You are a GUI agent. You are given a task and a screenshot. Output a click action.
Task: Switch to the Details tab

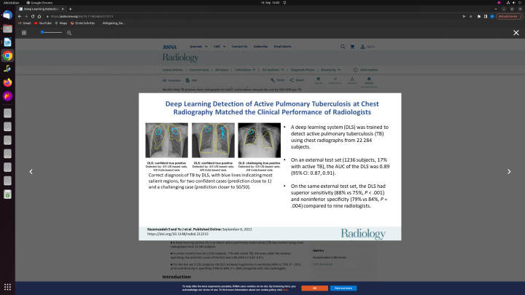point(369,81)
